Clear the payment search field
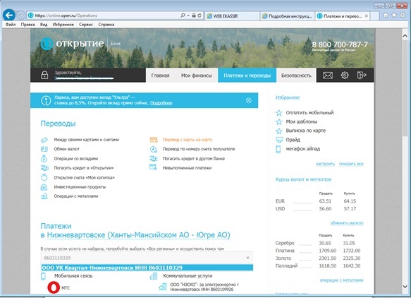 [x=247, y=258]
